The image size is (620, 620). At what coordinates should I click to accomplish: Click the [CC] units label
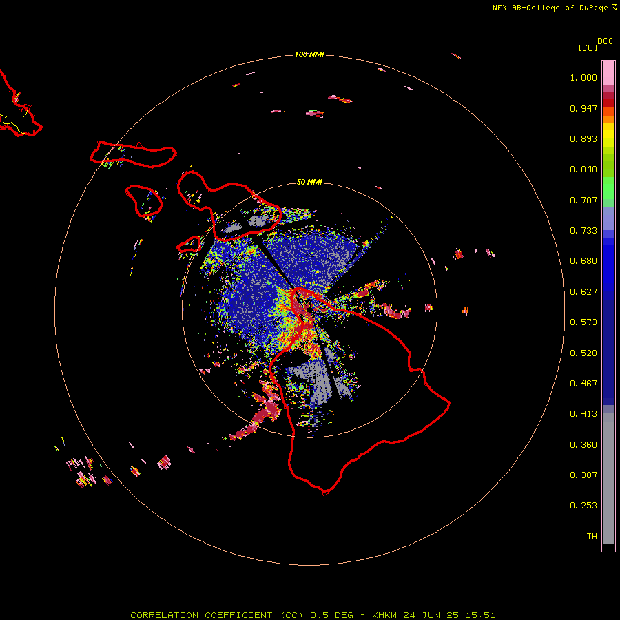click(588, 48)
